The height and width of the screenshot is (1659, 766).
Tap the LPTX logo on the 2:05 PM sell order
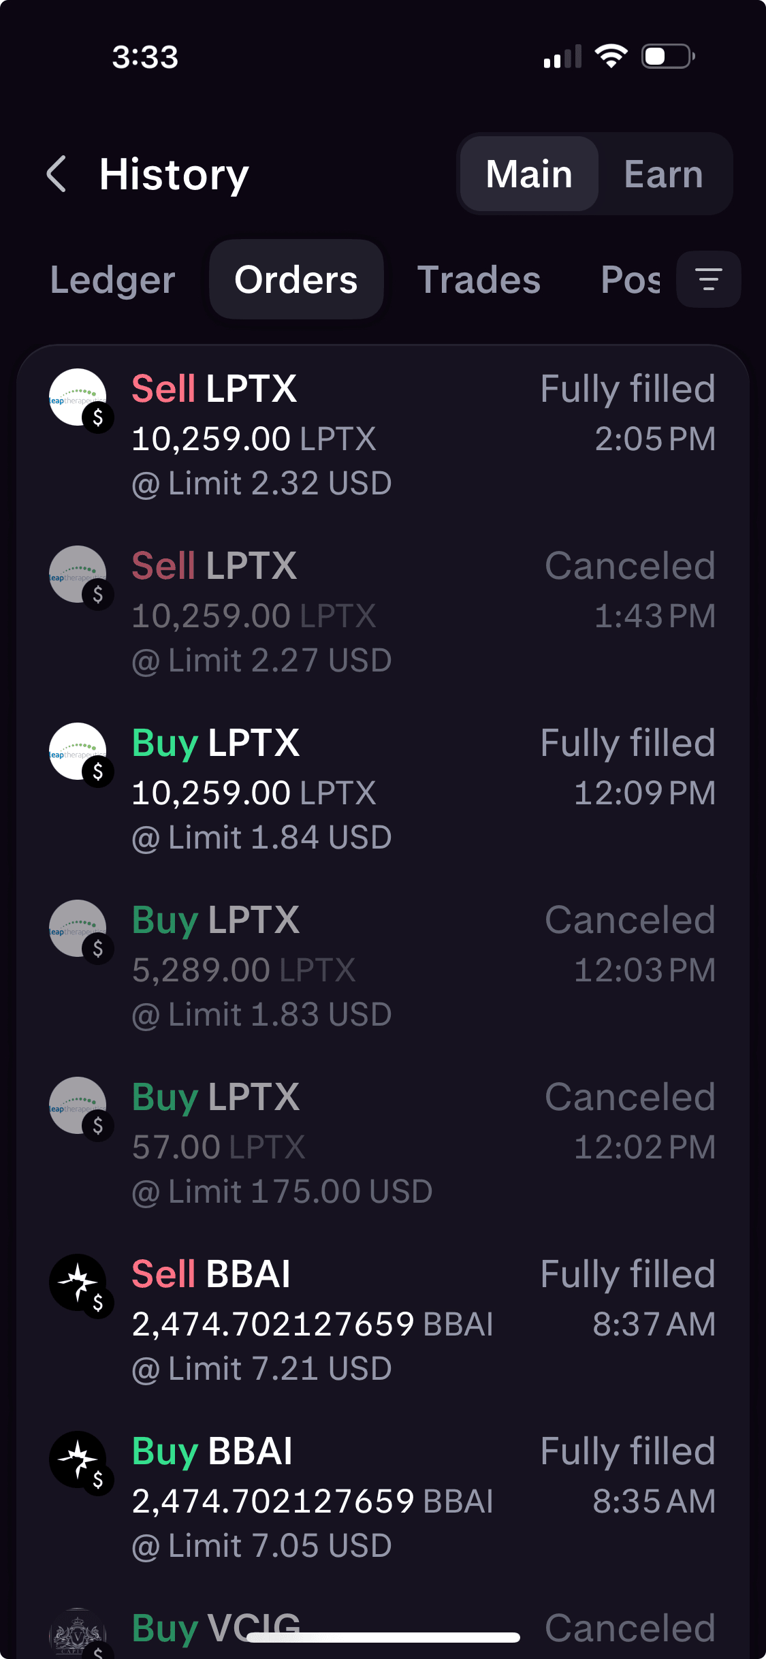pos(78,398)
